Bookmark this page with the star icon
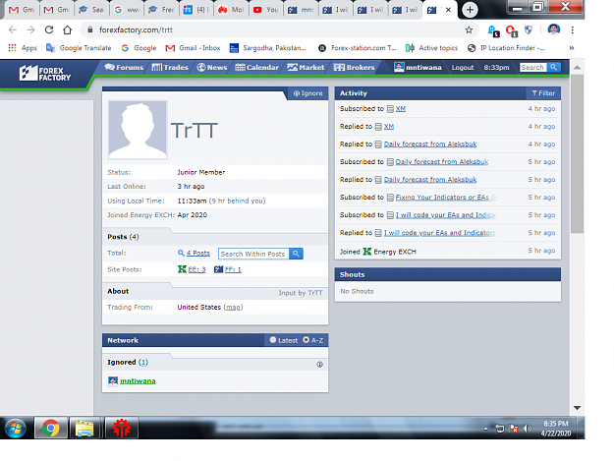 click(469, 29)
